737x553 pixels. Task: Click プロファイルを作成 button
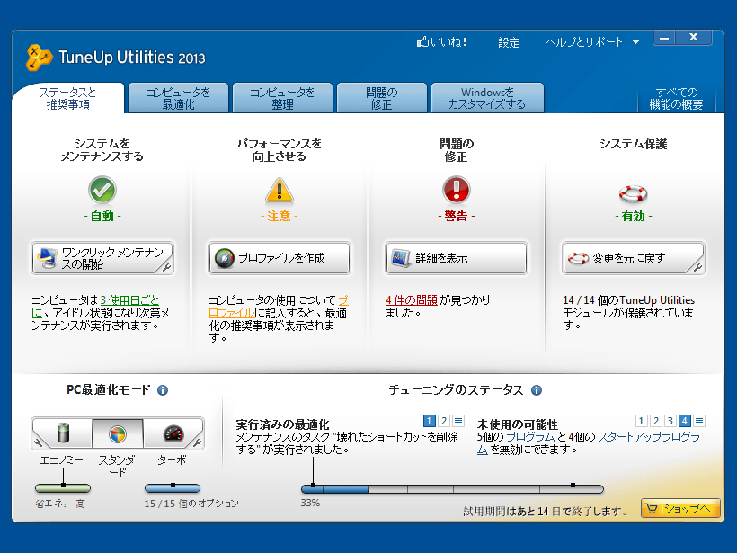[x=280, y=258]
